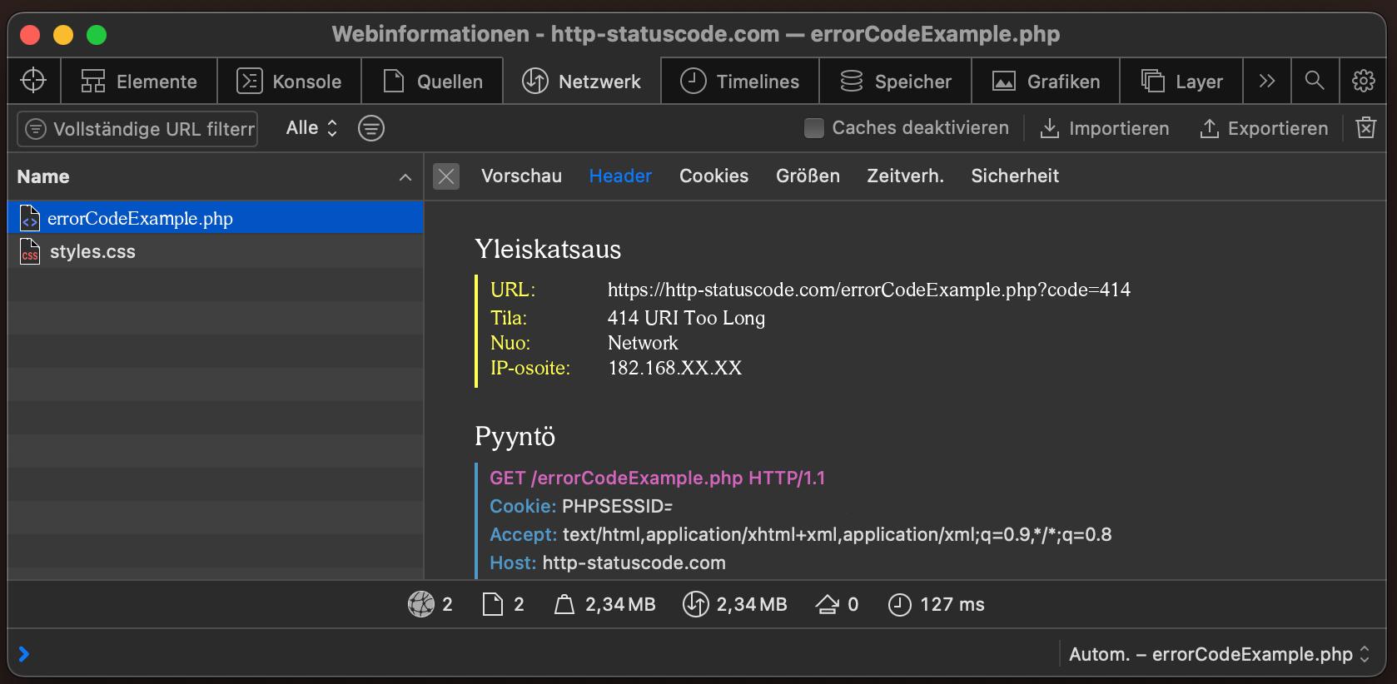Open the Zeitverh. detail tab
This screenshot has height=684, width=1397.
click(905, 176)
